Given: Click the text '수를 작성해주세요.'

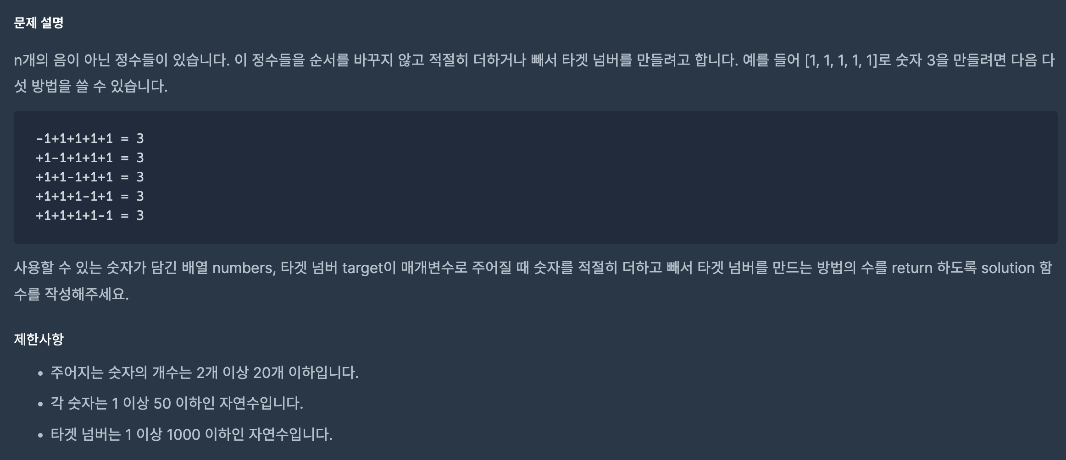Looking at the screenshot, I should click(71, 294).
